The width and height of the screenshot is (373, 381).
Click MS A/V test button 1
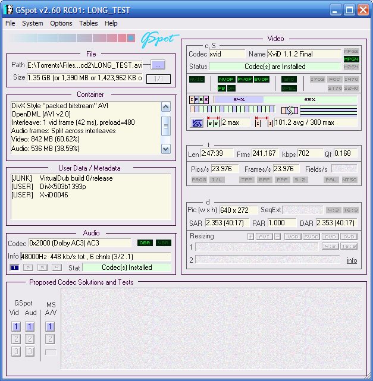click(x=50, y=326)
